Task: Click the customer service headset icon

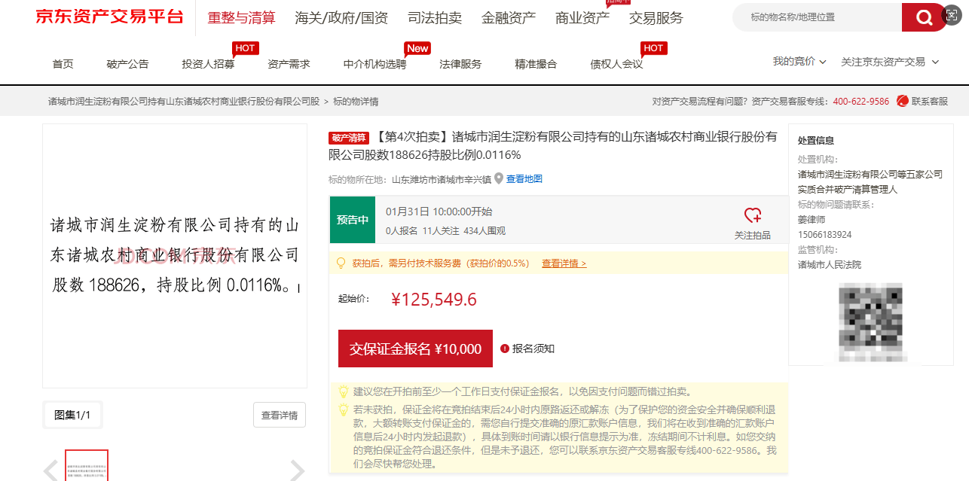Action: pos(902,101)
